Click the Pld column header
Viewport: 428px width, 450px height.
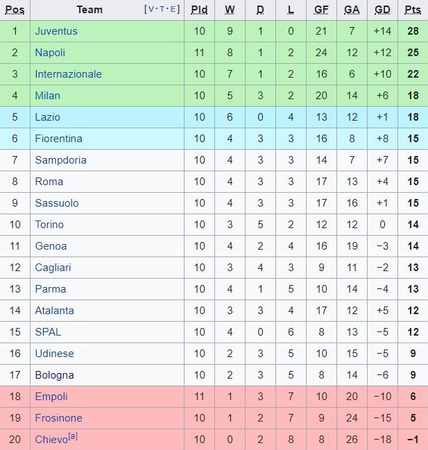coord(199,10)
